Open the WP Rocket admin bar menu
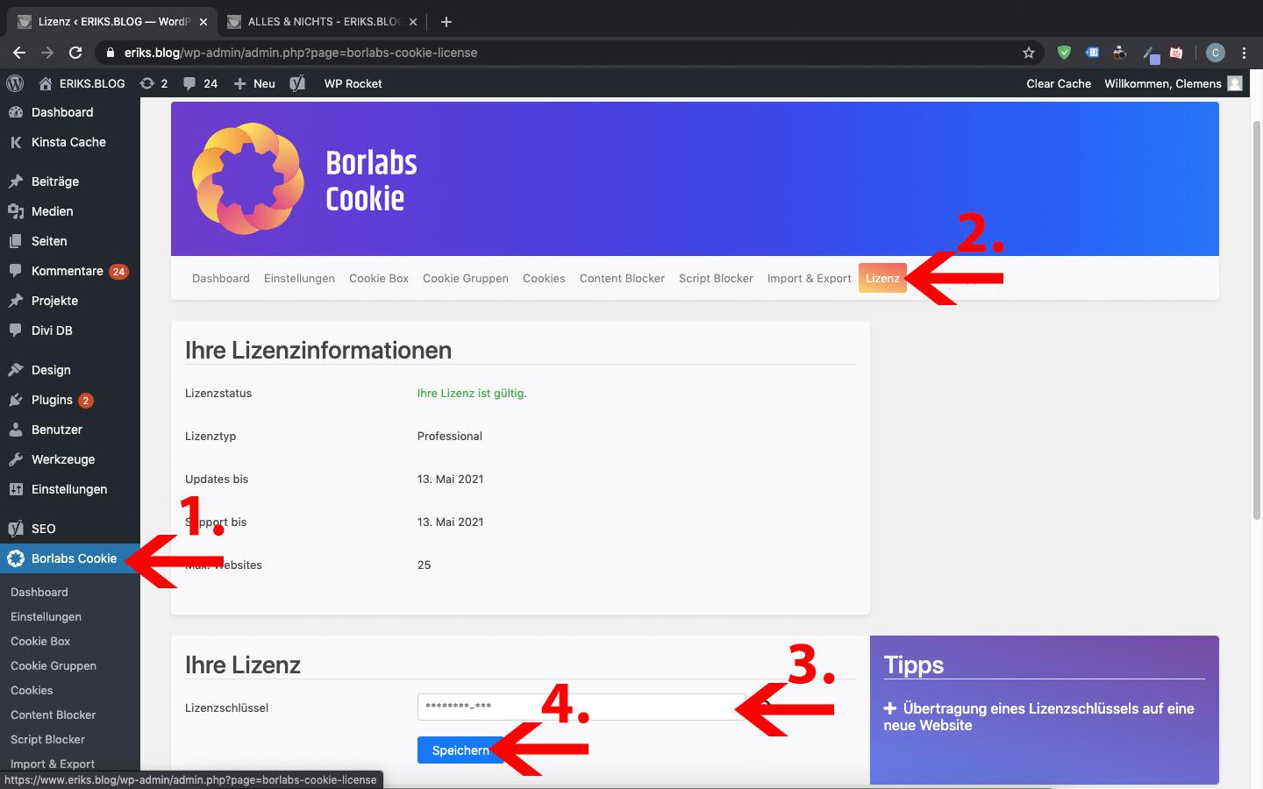Screen dimensions: 1263x789 tap(353, 83)
